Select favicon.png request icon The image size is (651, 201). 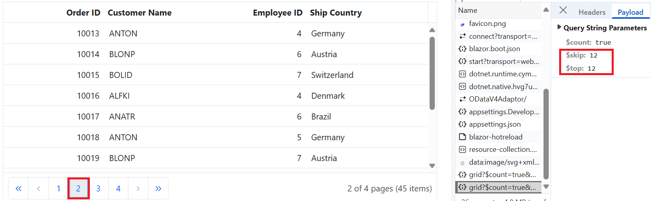point(462,24)
